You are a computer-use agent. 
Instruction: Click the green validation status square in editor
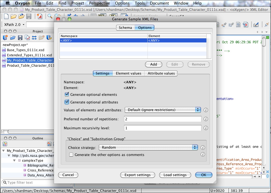pyautogui.click(x=267, y=37)
